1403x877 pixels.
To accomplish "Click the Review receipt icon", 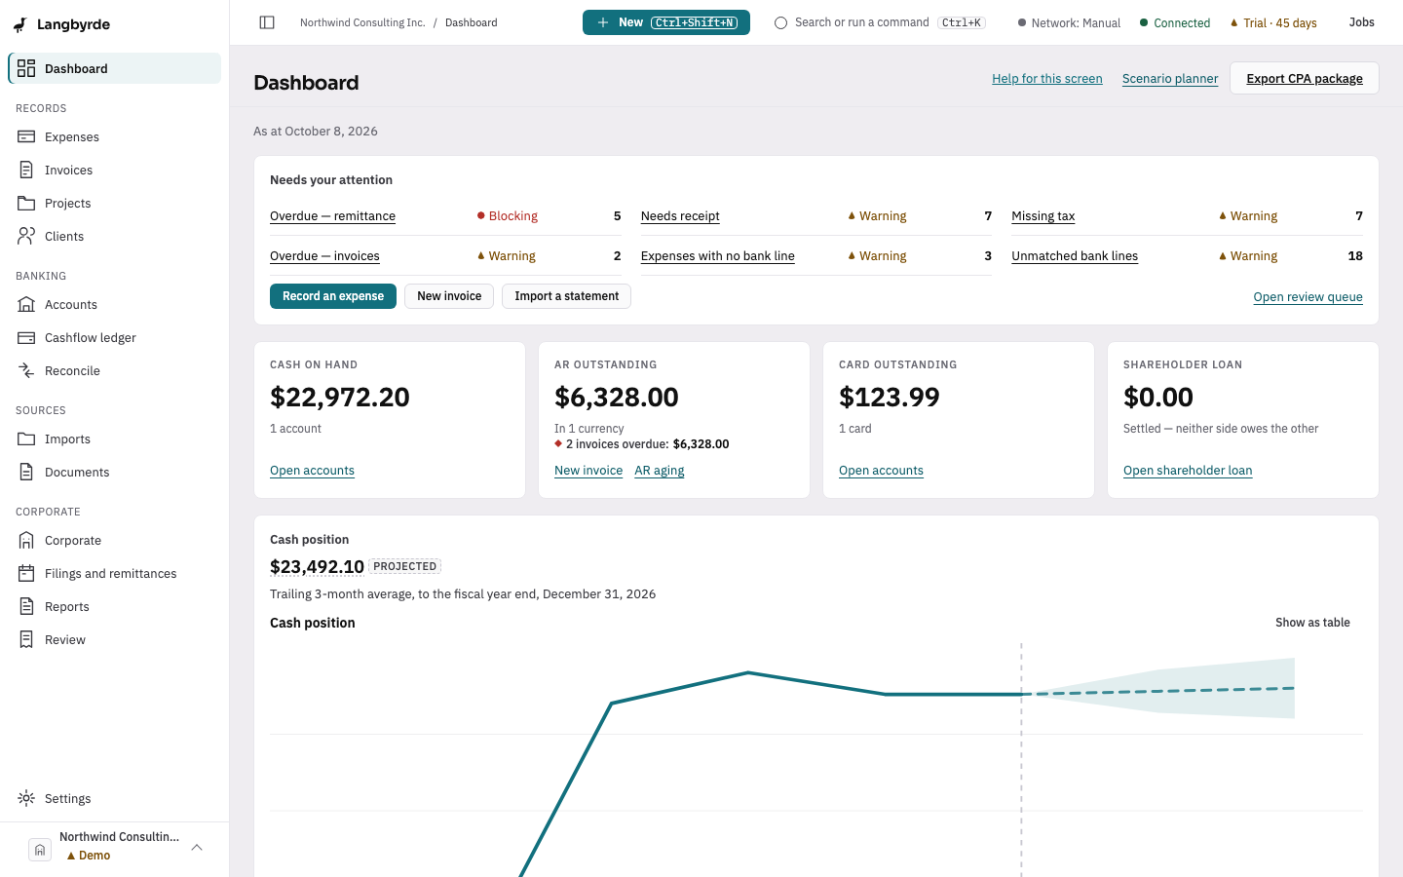I will (26, 639).
